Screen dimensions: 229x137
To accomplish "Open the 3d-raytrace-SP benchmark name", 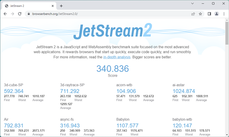I will click(x=72, y=85).
